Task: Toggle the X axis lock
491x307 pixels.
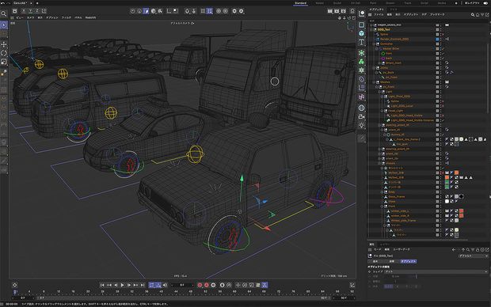Action: pos(24,11)
